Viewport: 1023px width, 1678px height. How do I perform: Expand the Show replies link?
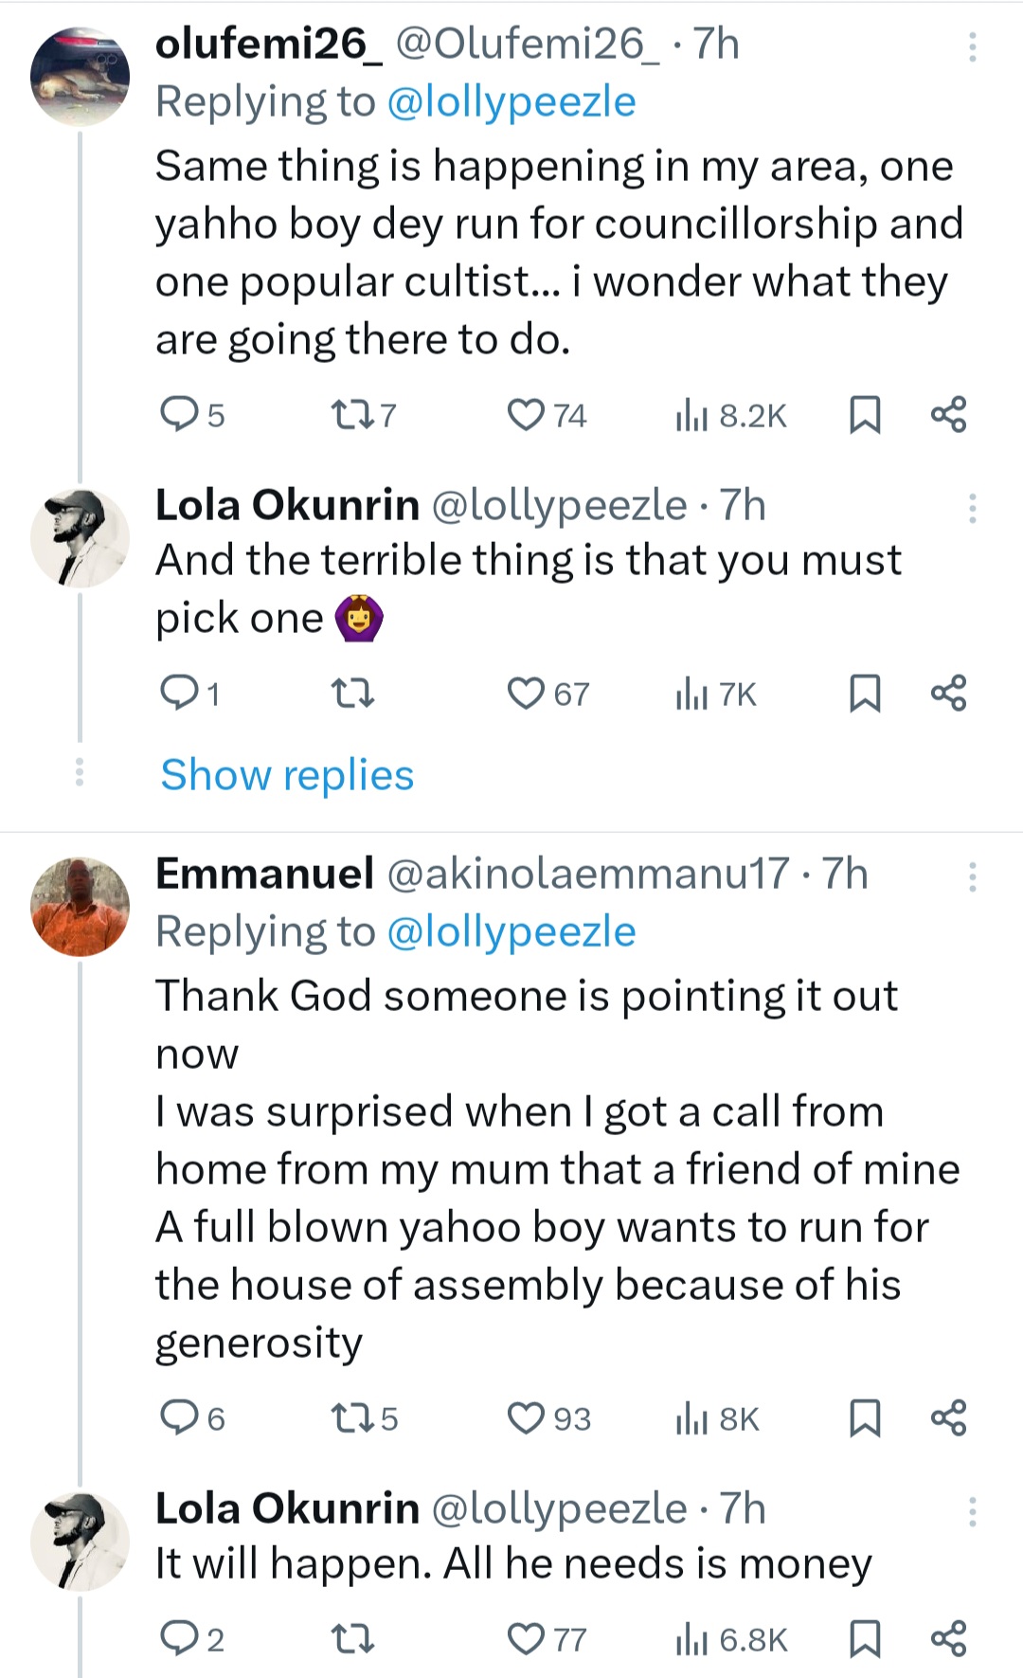287,775
